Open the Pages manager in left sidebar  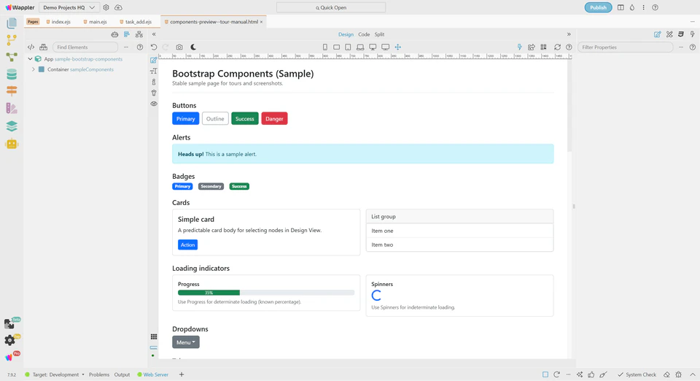12,23
